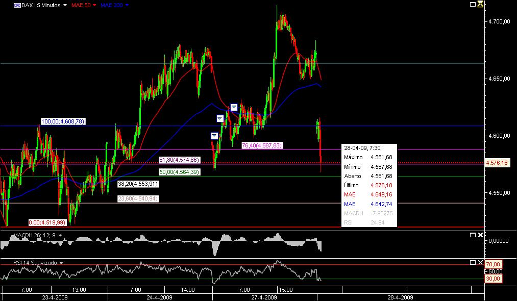Click the RSI 70,00 overbought level tag

point(493,264)
